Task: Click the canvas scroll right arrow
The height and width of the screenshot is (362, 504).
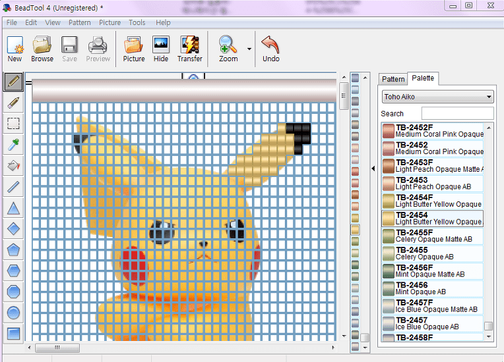Action: pyautogui.click(x=333, y=348)
